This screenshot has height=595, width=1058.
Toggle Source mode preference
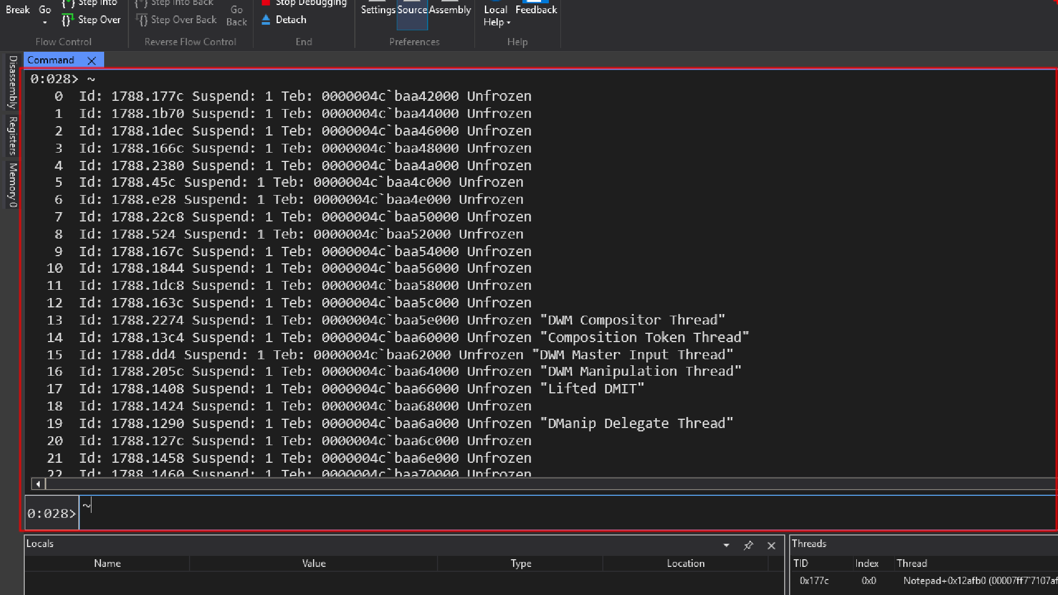pyautogui.click(x=412, y=10)
